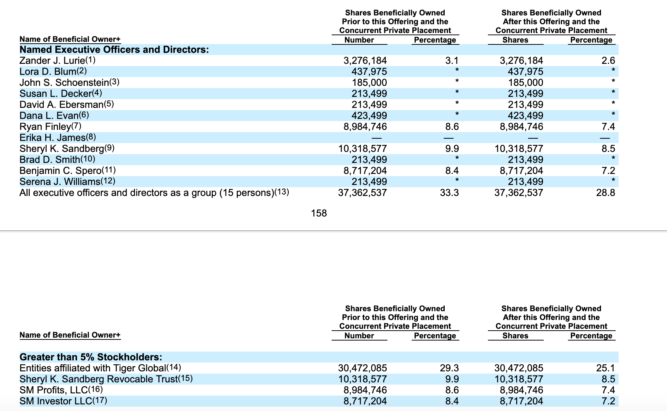The image size is (667, 411).
Task: Select John S. Schoenstein(3) name
Action: tap(69, 82)
